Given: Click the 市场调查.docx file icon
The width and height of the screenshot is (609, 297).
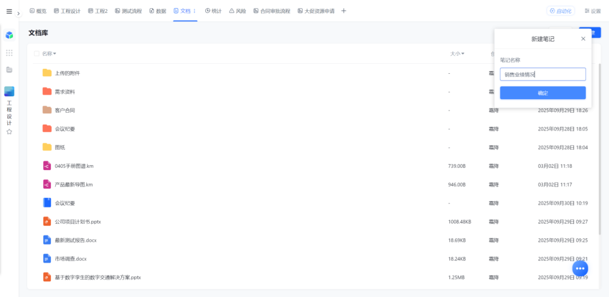Looking at the screenshot, I should [47, 258].
